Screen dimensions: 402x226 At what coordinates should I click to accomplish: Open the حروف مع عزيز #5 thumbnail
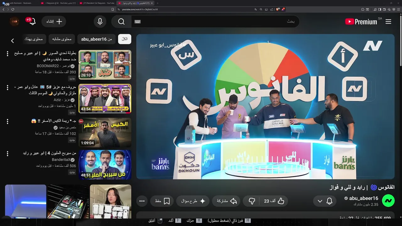(x=105, y=99)
